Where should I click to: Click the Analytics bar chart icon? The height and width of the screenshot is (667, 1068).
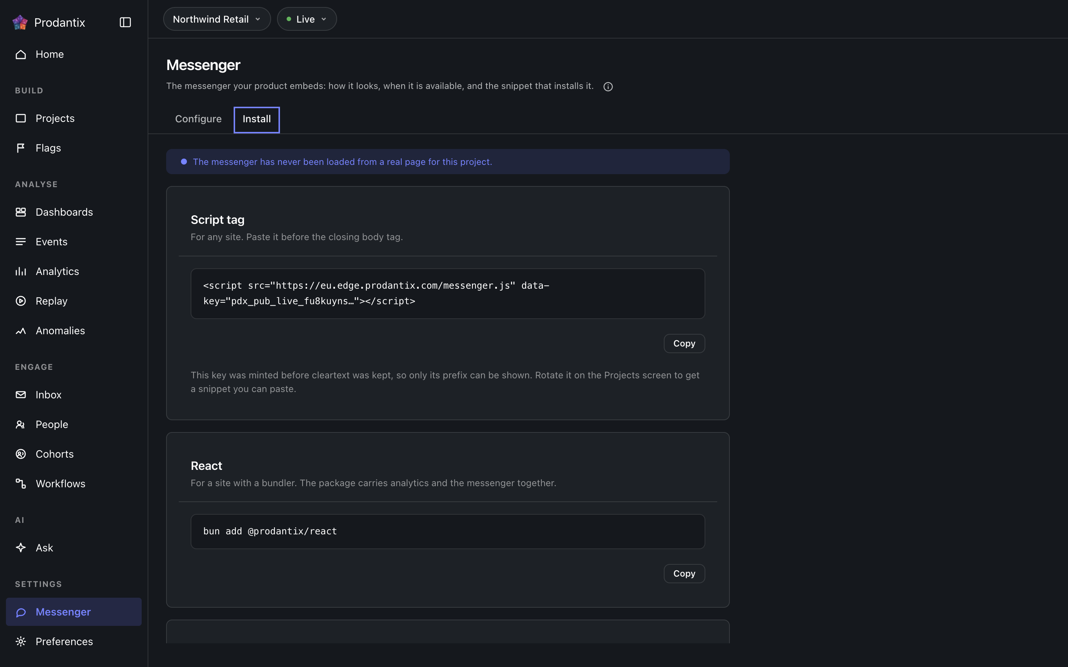coord(21,271)
